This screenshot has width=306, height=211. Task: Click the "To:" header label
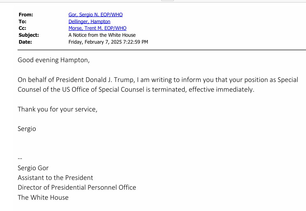point(23,21)
